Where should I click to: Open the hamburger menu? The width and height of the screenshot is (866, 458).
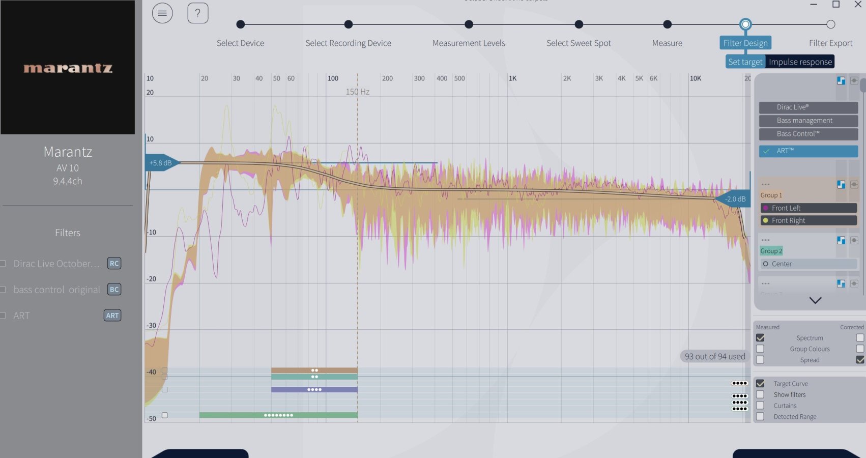tap(162, 13)
